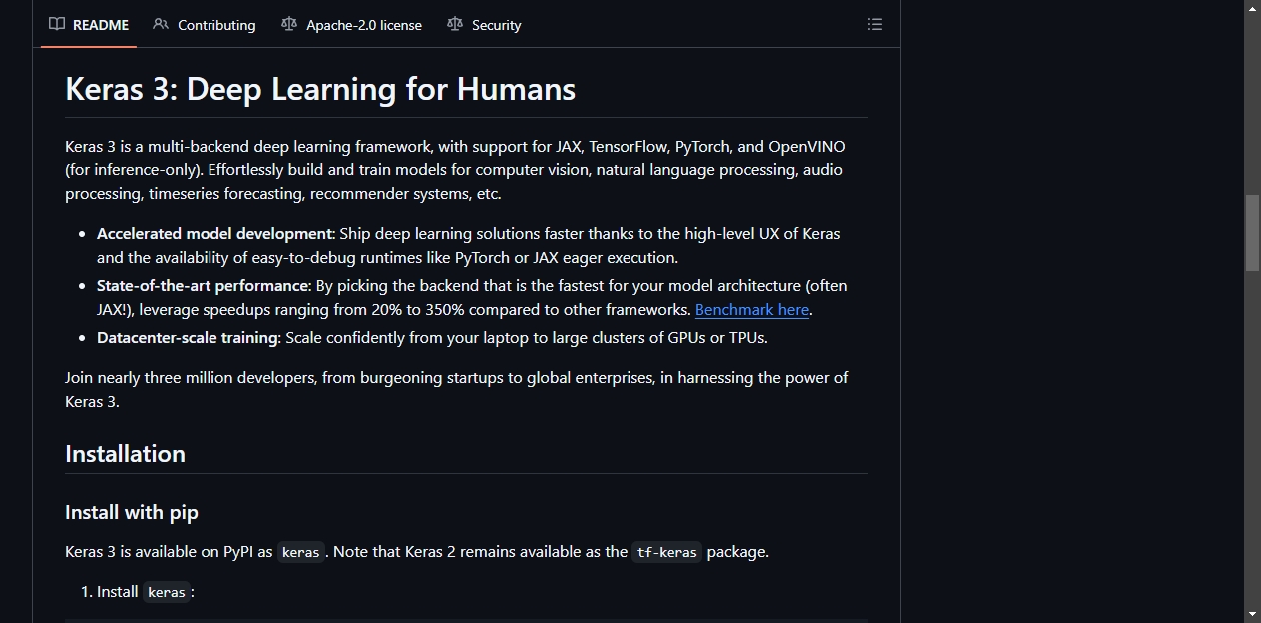
Task: Click the scrollbar up arrow
Action: [1252, 8]
